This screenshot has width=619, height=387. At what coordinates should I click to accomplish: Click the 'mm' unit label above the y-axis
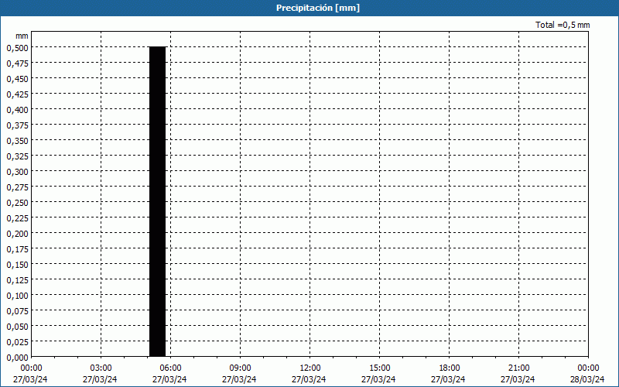point(22,36)
